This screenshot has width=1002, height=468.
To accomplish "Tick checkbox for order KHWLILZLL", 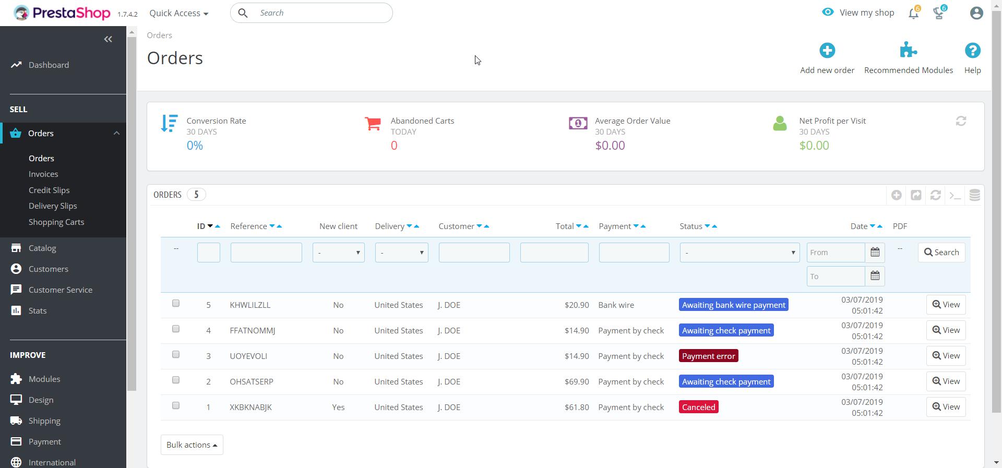I will pos(176,304).
